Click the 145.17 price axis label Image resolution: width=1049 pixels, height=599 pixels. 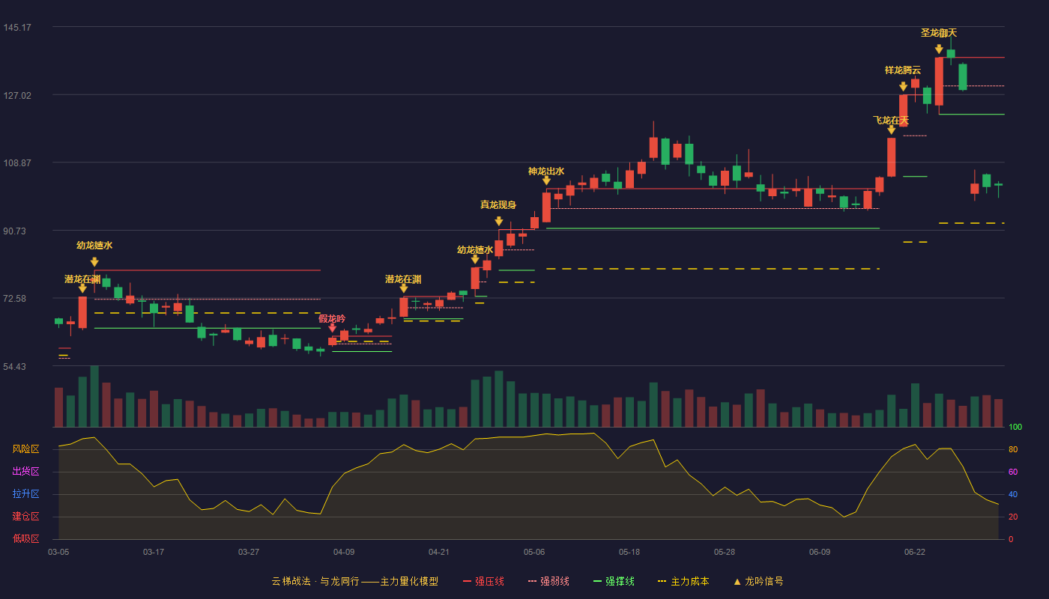(x=17, y=28)
